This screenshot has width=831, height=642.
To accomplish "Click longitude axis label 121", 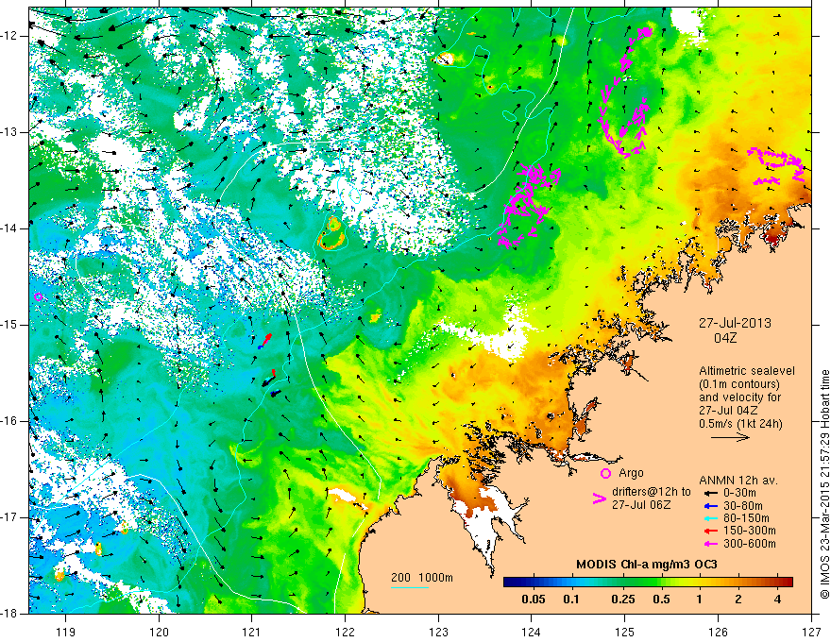I will click(x=252, y=632).
